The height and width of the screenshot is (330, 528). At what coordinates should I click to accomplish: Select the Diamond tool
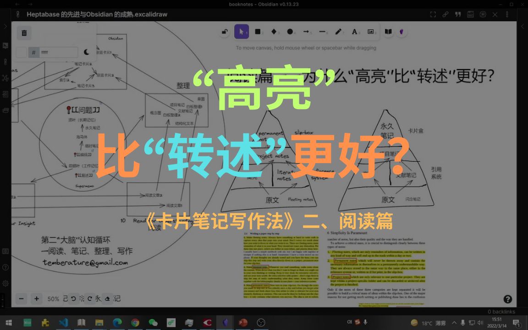coord(275,31)
